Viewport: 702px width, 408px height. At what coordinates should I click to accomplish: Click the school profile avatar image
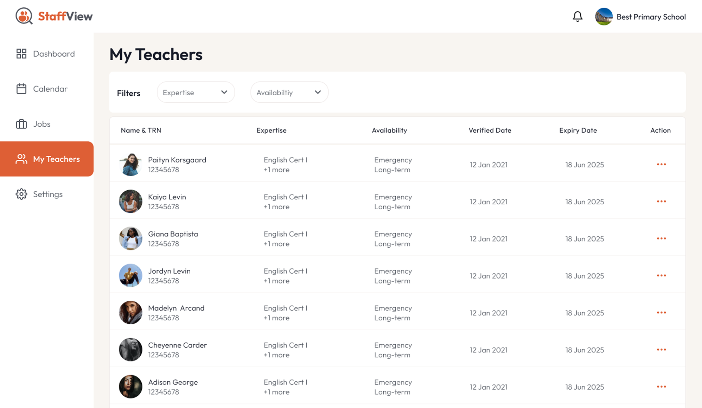(604, 17)
